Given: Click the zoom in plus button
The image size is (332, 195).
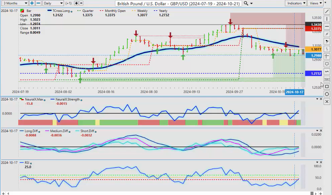Looking at the screenshot, I should pos(32,3).
